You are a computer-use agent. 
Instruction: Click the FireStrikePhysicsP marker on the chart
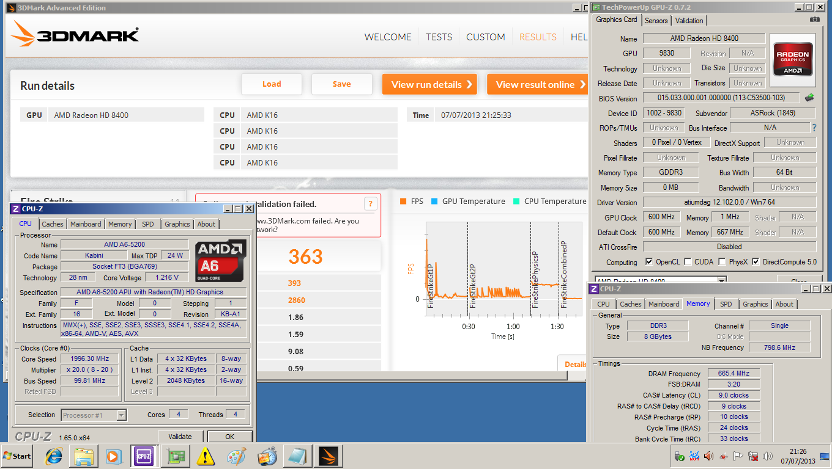[535, 279]
